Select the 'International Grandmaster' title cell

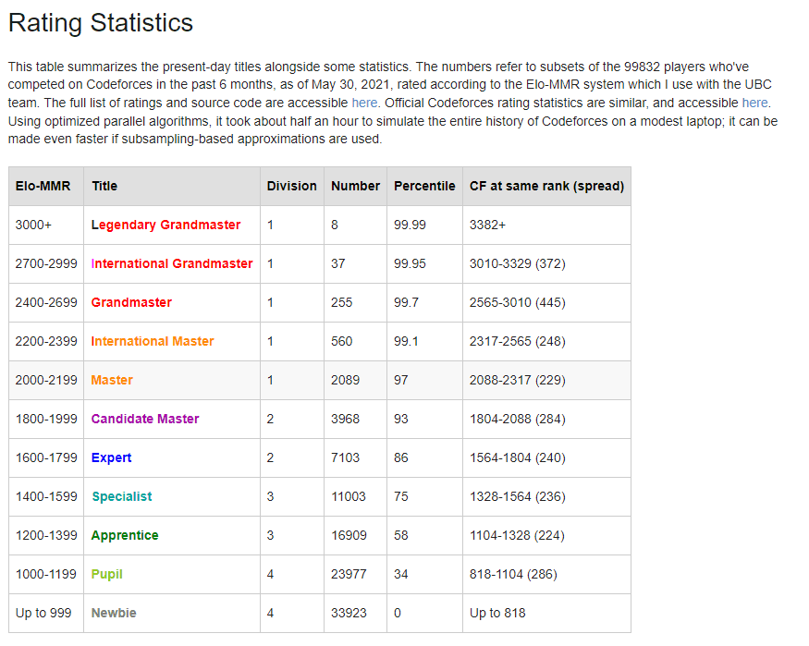[172, 263]
